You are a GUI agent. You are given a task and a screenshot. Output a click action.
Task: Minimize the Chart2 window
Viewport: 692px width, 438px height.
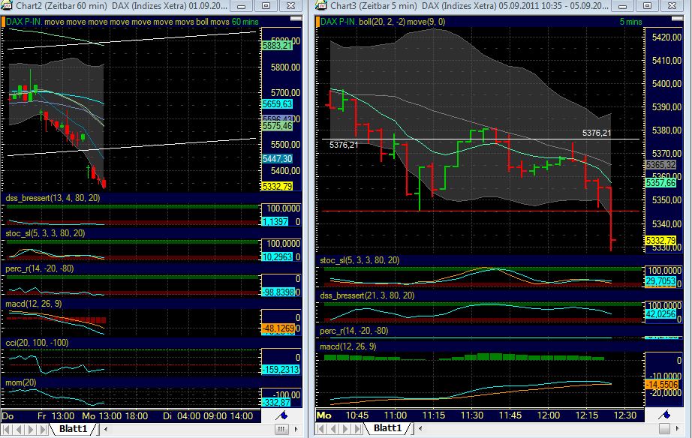pos(242,6)
